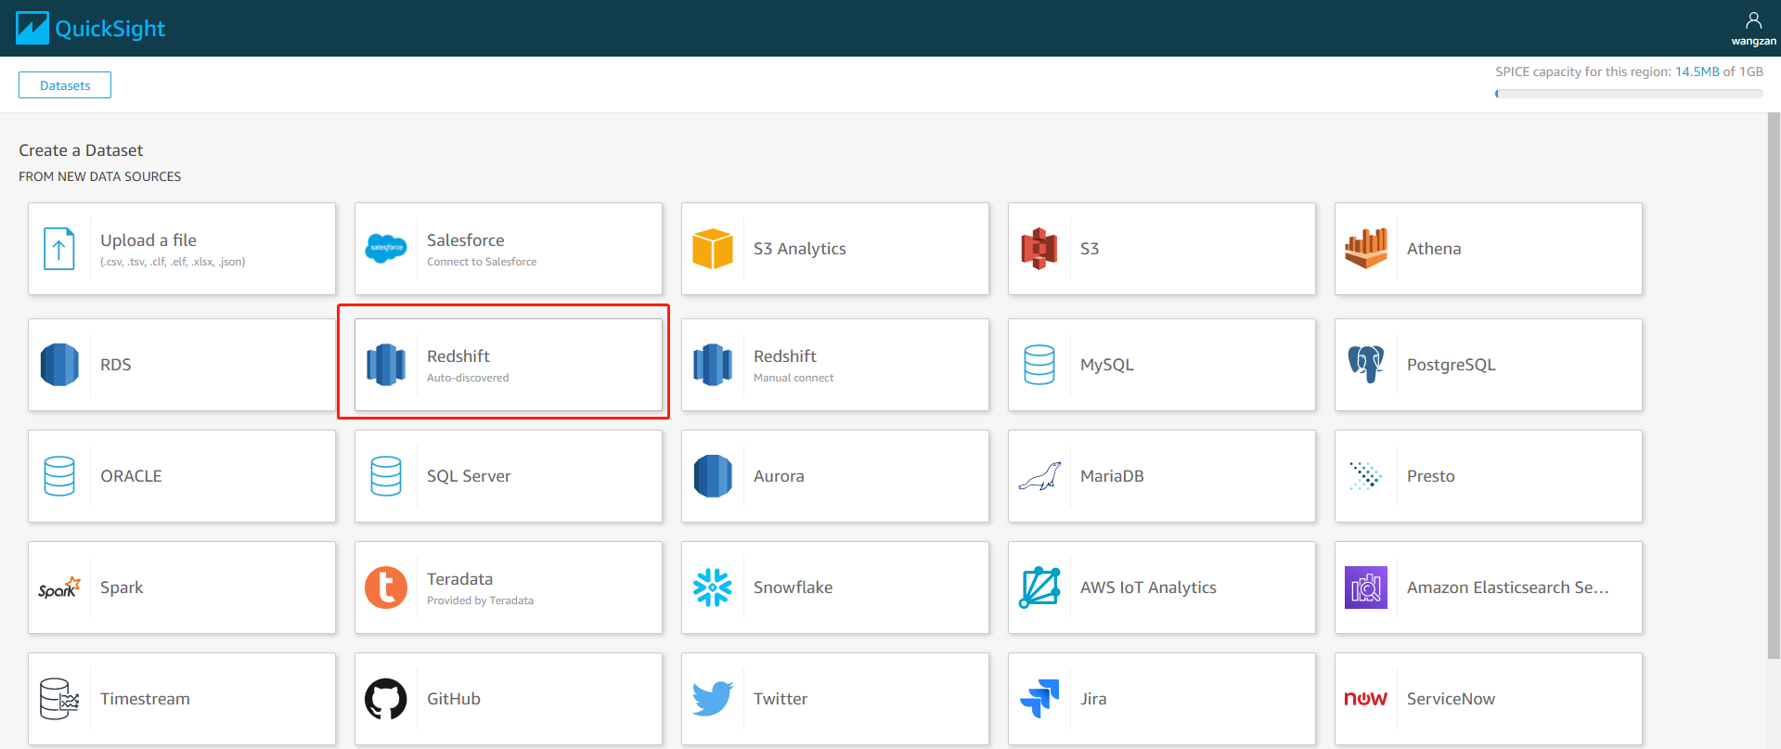Select the AWS IoT Analytics label
1781x749 pixels.
(1148, 588)
